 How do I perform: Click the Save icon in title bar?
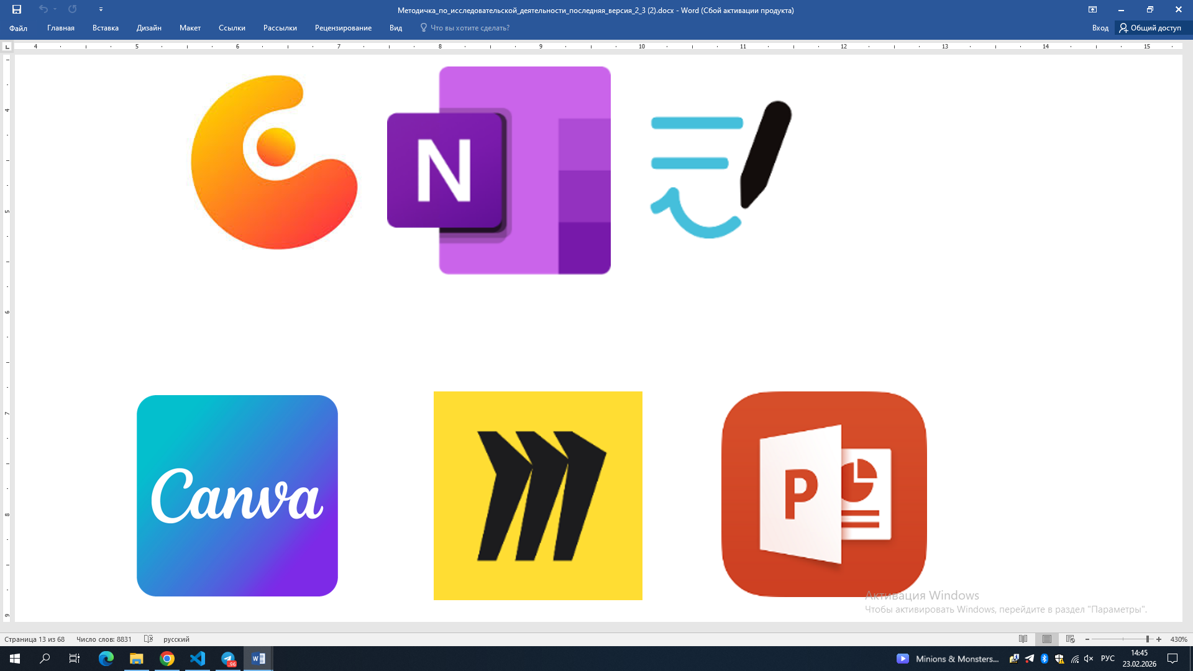point(17,9)
